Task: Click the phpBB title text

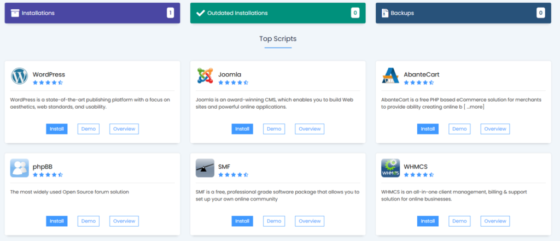Action: 43,167
